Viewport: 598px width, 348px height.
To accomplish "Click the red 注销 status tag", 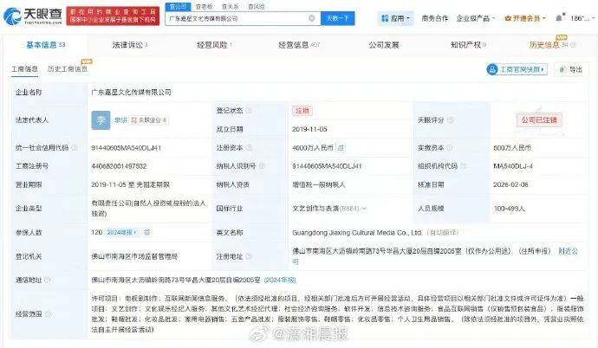I will click(302, 111).
